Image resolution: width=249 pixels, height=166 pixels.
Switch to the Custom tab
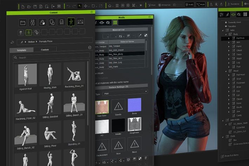click(45, 50)
